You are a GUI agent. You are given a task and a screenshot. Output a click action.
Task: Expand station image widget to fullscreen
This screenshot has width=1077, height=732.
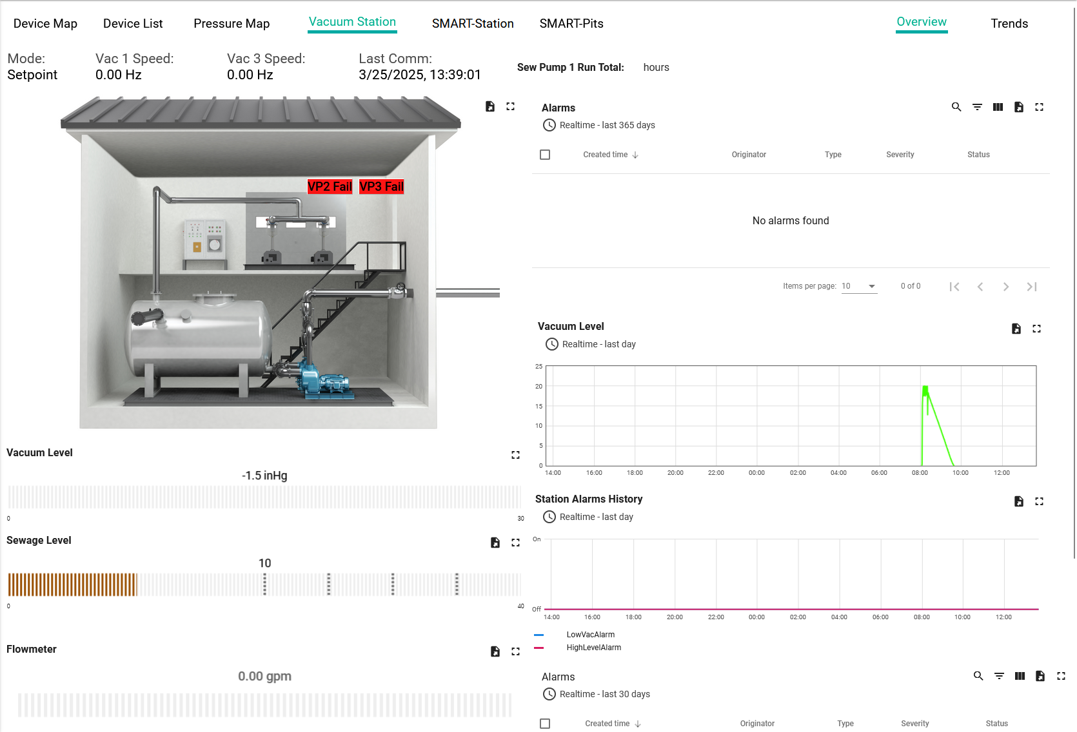(511, 106)
